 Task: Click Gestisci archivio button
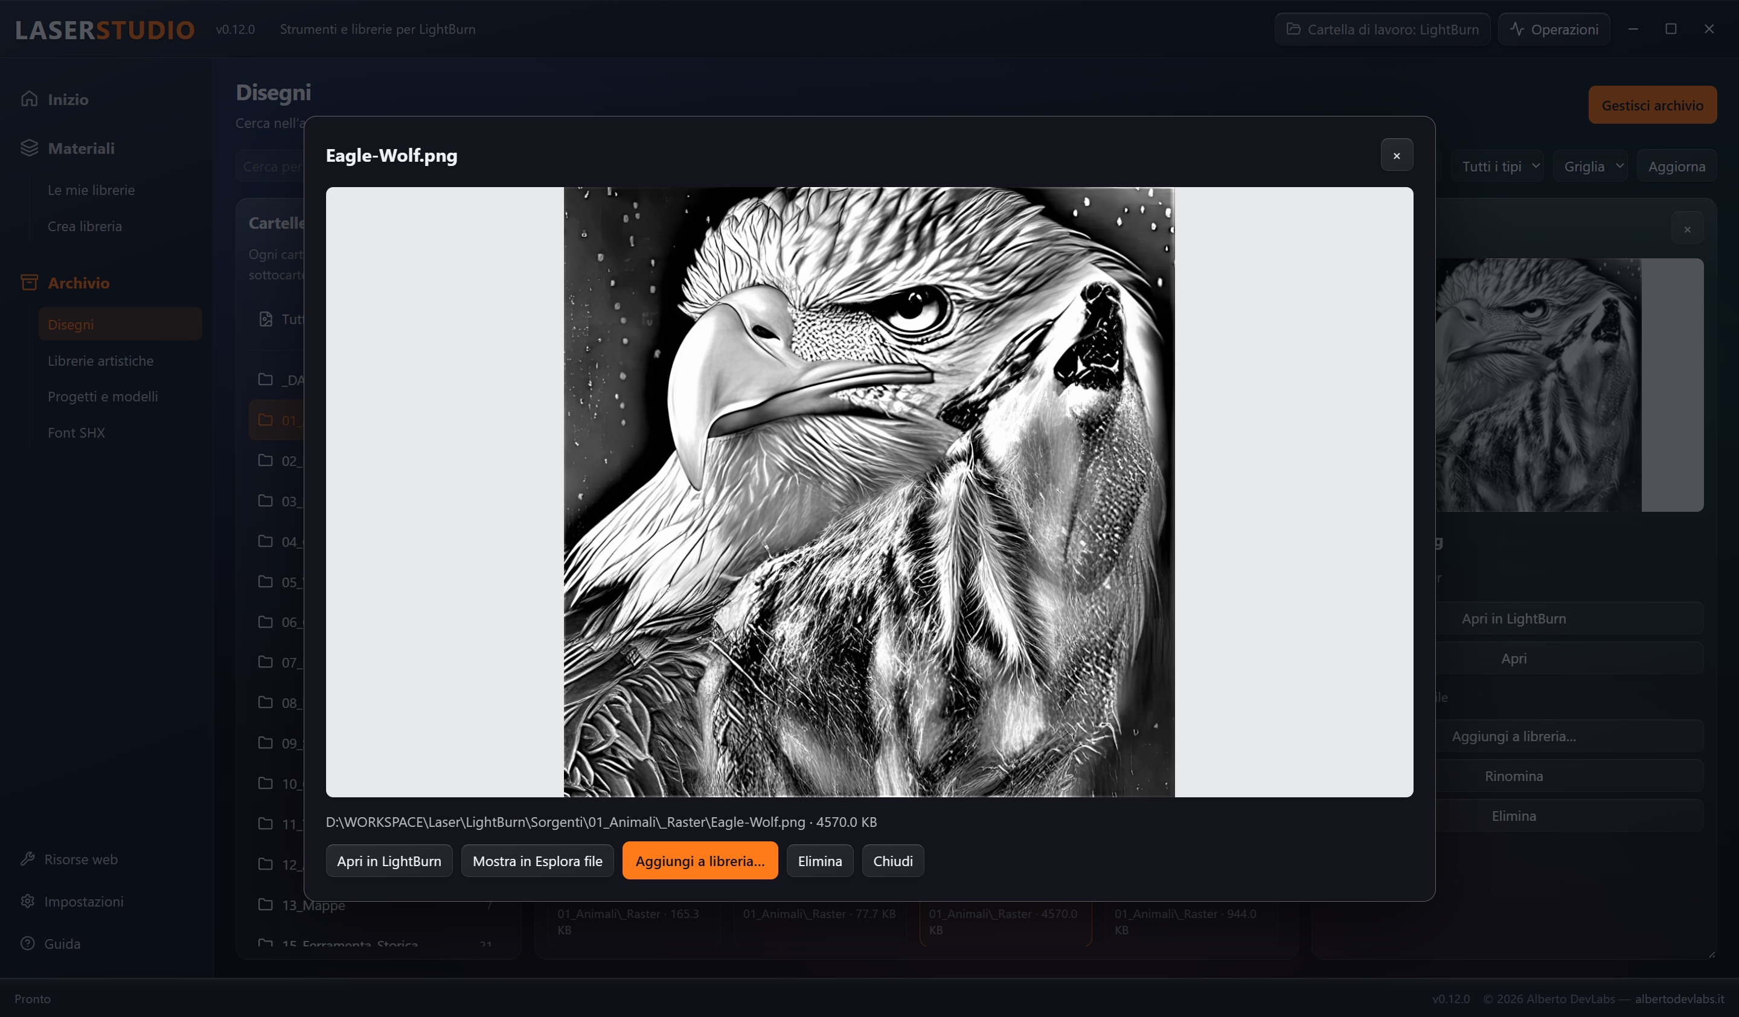(1652, 105)
